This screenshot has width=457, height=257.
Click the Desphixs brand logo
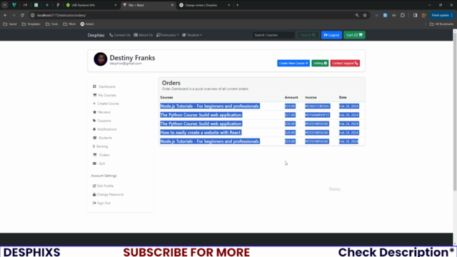tap(96, 35)
